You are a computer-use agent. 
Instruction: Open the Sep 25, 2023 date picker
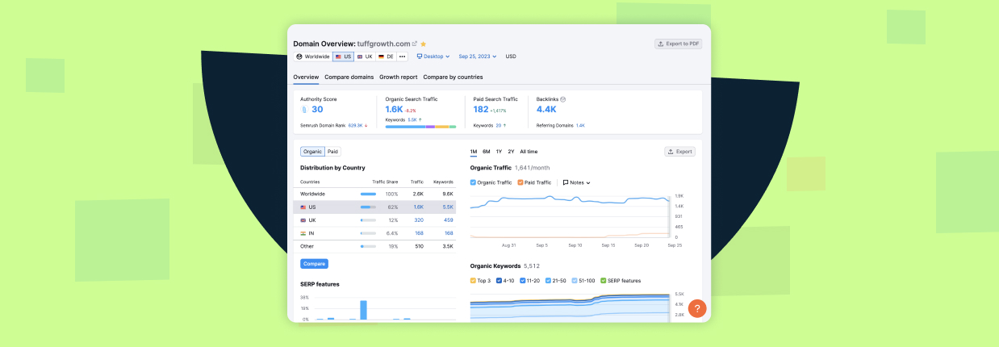pyautogui.click(x=479, y=56)
